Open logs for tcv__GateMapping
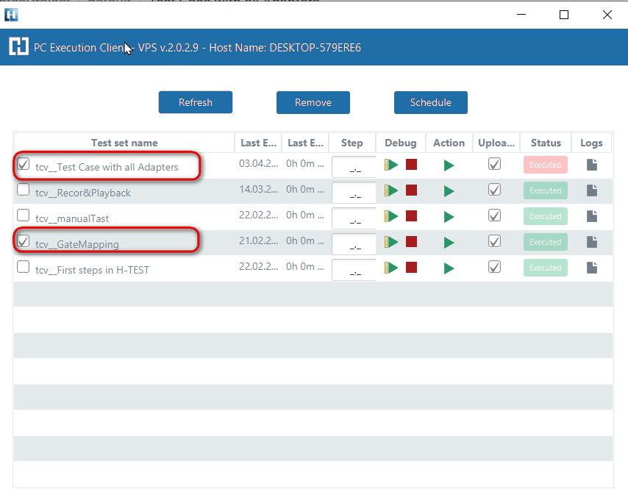628x503 pixels. tap(592, 242)
